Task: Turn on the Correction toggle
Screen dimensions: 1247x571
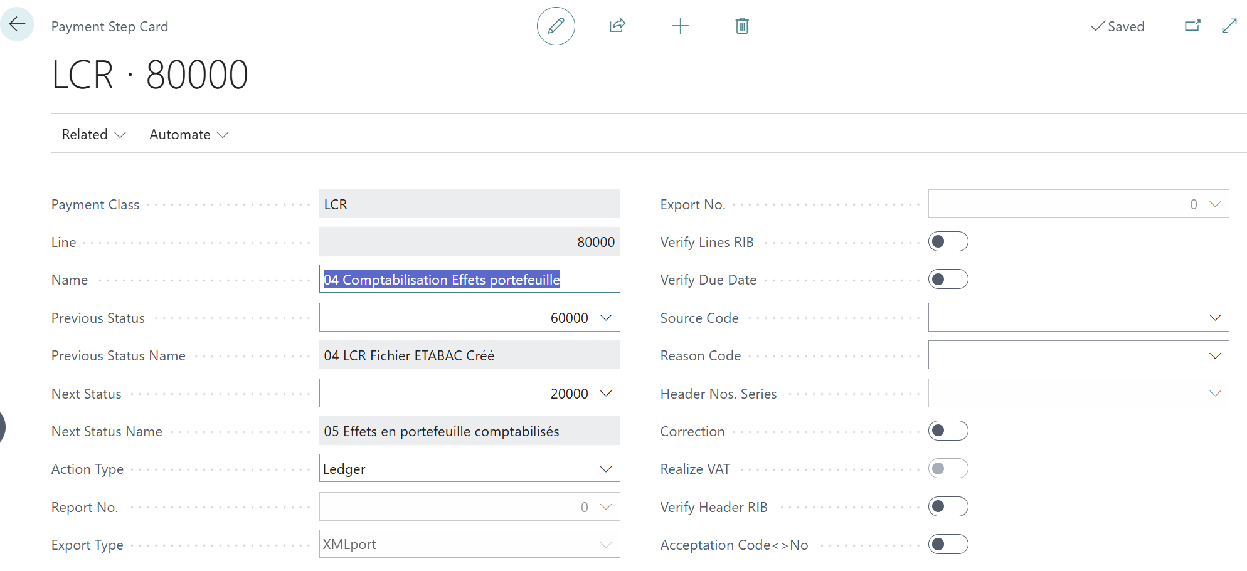Action: coord(948,431)
